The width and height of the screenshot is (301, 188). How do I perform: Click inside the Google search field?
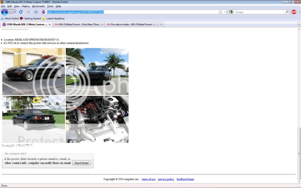pyautogui.click(x=259, y=12)
